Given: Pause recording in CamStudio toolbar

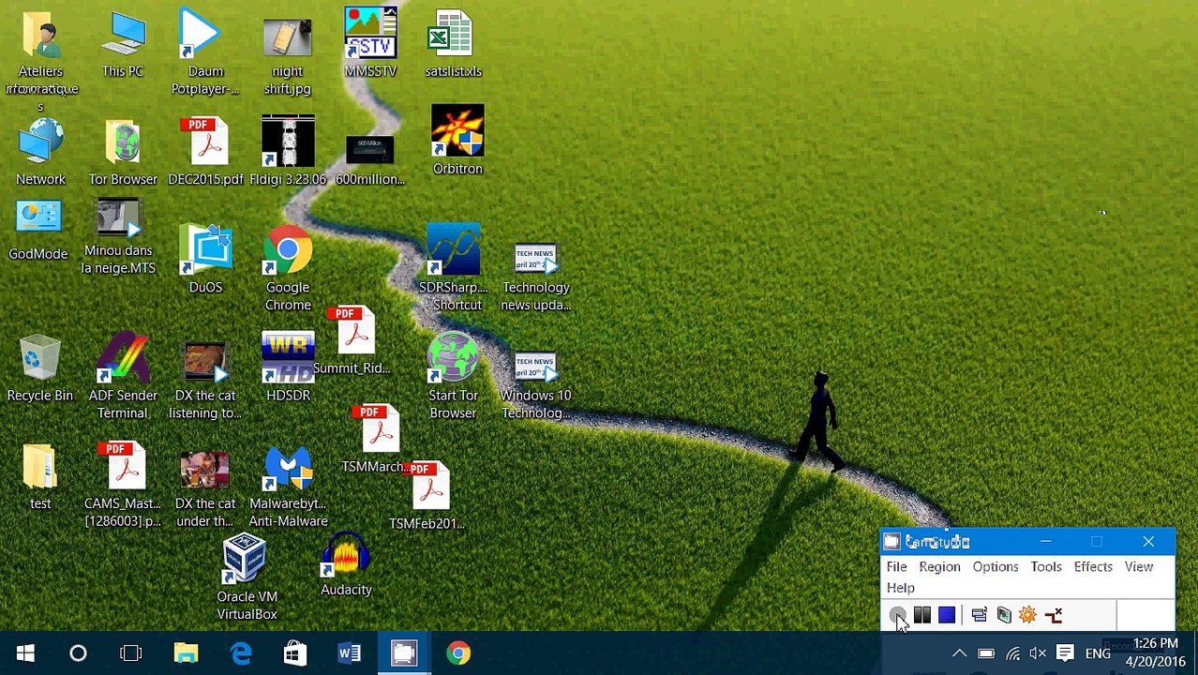Looking at the screenshot, I should click(922, 615).
